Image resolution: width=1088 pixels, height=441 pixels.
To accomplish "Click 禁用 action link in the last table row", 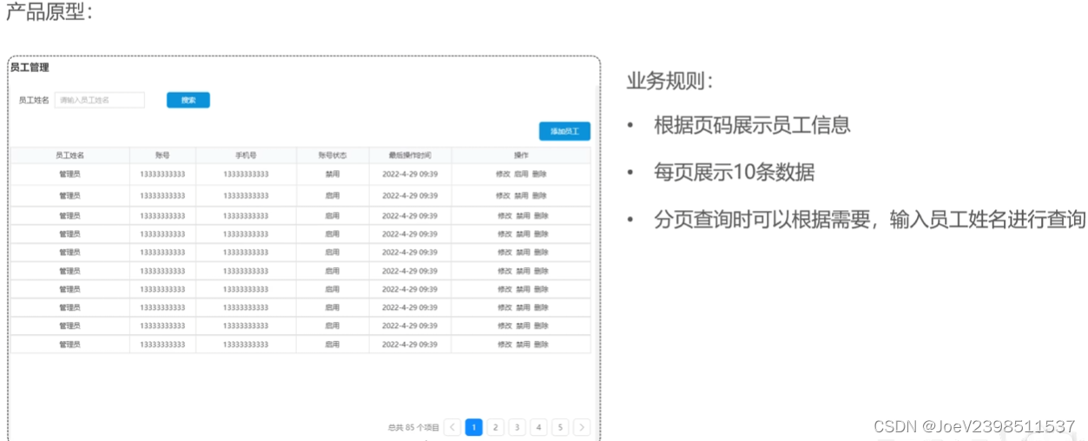I will (523, 345).
